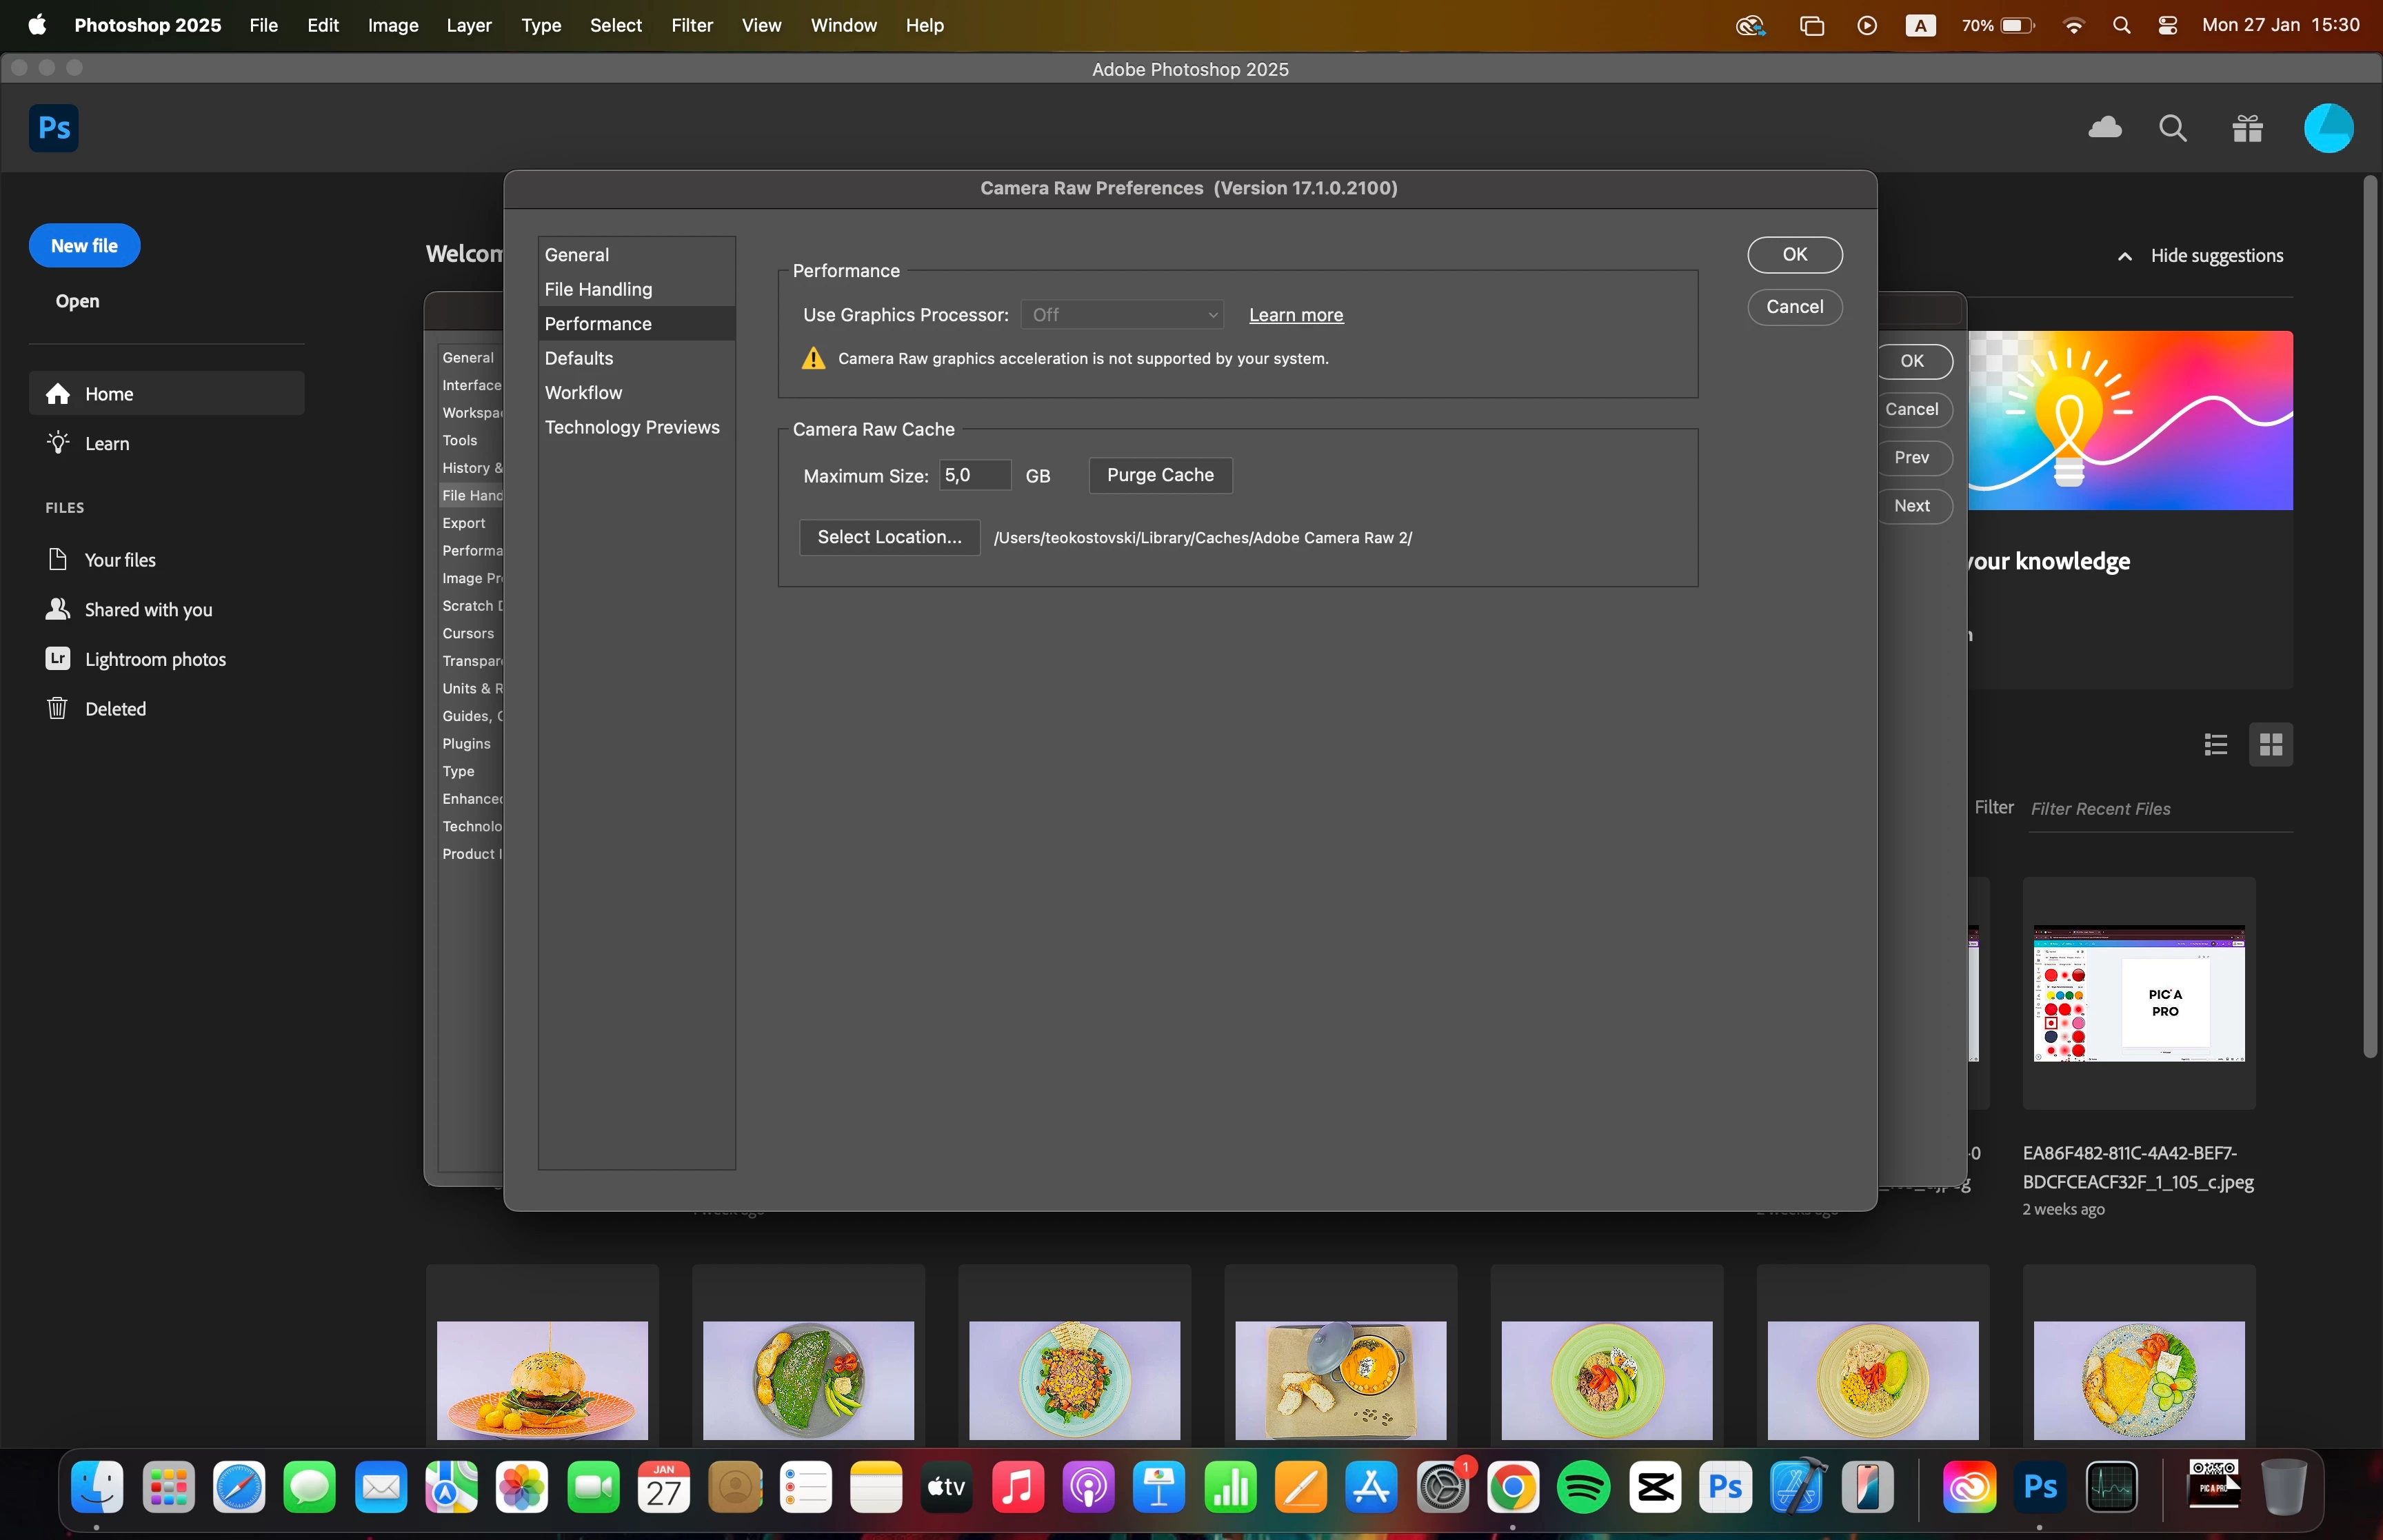The height and width of the screenshot is (1540, 2383).
Task: Switch recent files to grid view
Action: coord(2270,744)
